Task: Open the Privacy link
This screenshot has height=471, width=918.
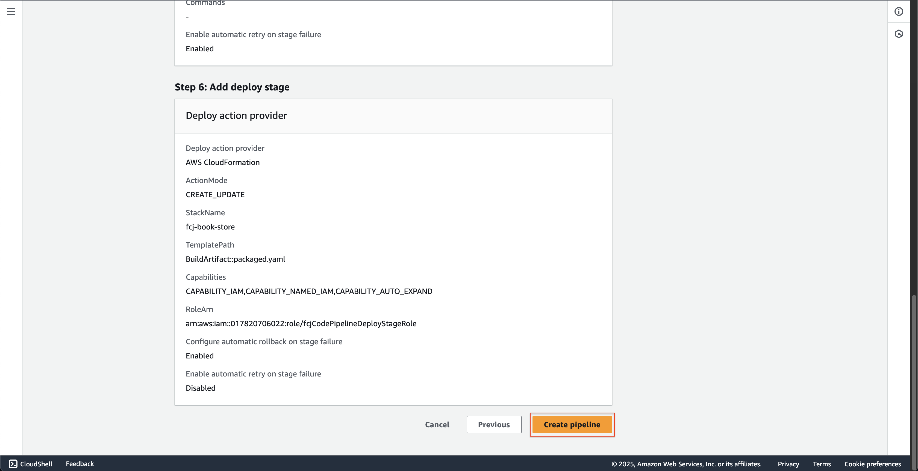Action: click(x=788, y=464)
